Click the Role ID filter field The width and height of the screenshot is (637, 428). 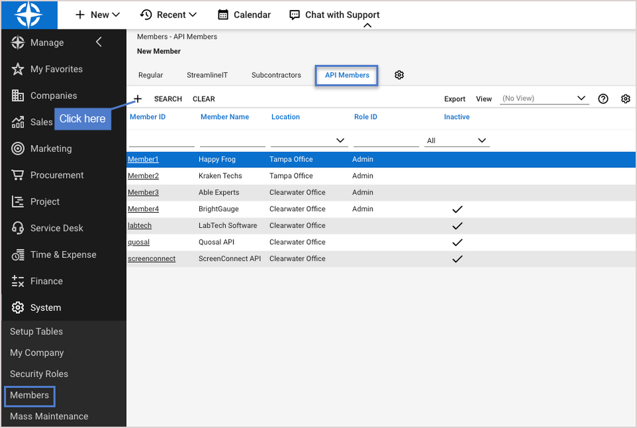pos(386,140)
